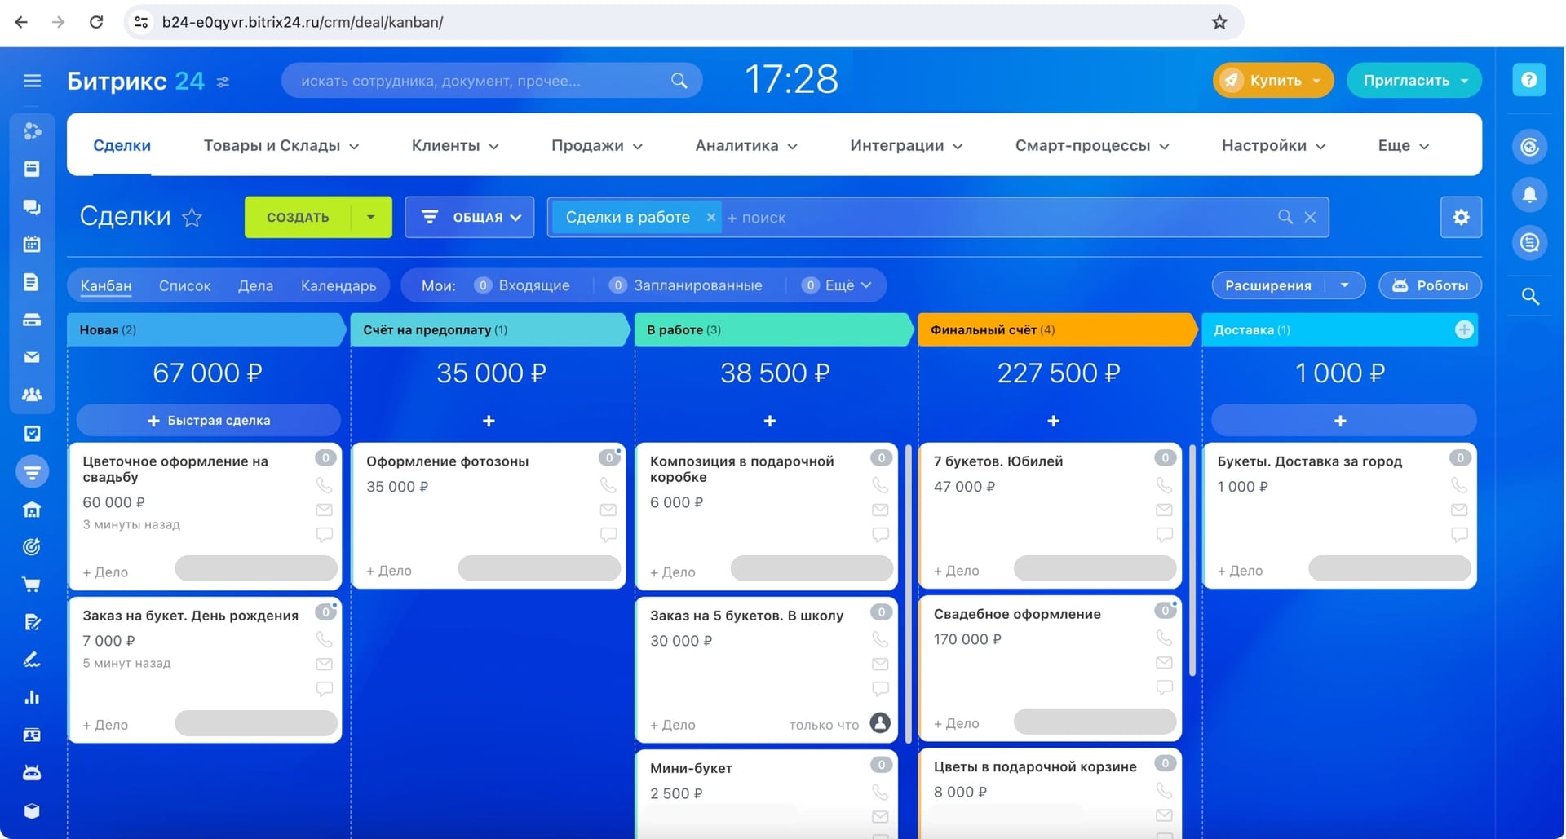Clear the filter search field with X

1310,217
